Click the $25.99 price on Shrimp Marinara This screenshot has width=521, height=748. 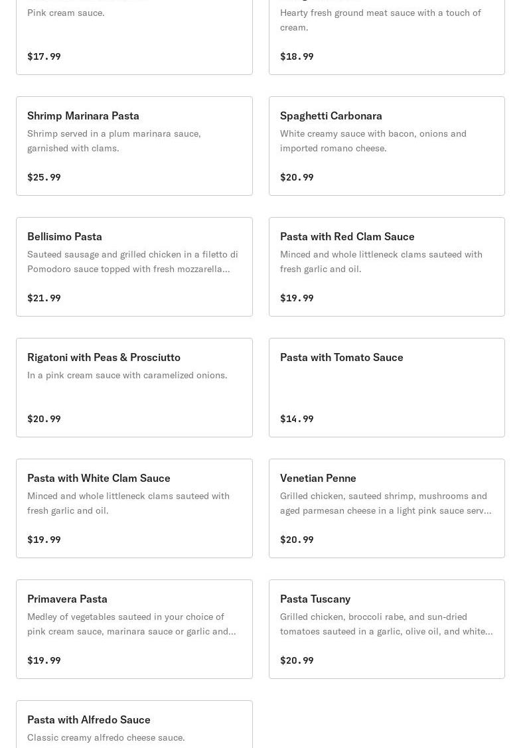click(44, 177)
